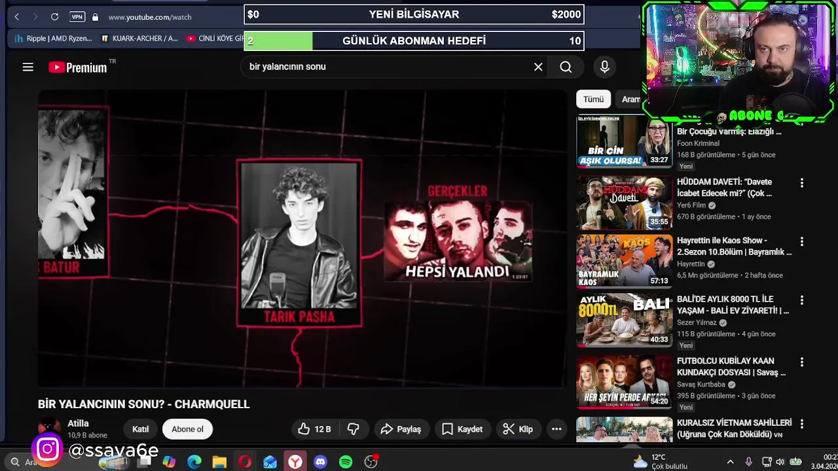This screenshot has width=838, height=471.
Task: Click the system tray microphone icon
Action: point(748,462)
